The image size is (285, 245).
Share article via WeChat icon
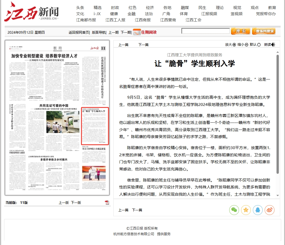(234, 210)
